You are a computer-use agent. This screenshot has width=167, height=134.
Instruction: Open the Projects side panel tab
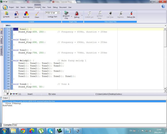coord(1,40)
